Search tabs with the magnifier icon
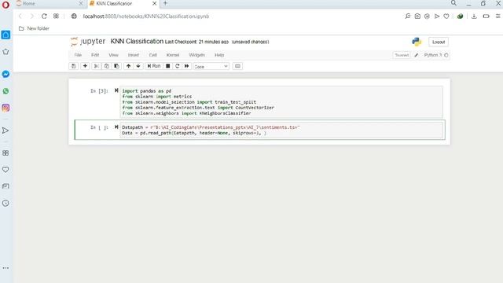The image size is (503, 283). click(453, 3)
